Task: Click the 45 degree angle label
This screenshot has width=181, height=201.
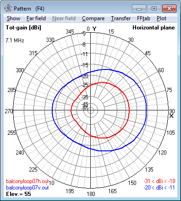Action: coord(148,53)
